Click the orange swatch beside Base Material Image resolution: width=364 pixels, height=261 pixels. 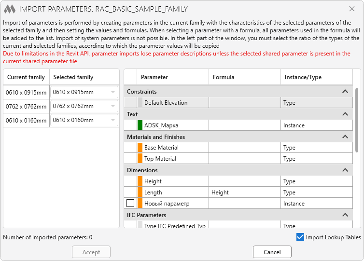140,148
